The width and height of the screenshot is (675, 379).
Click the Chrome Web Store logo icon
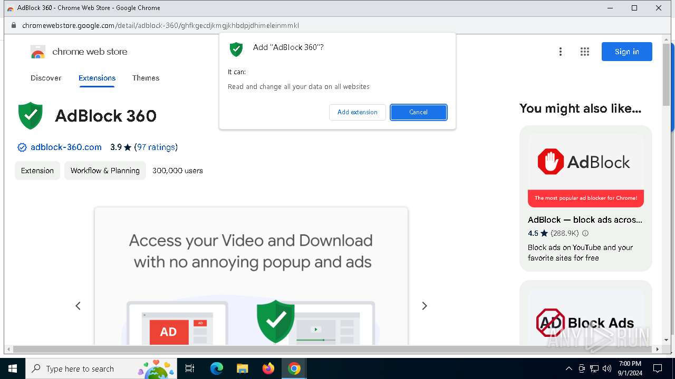(38, 52)
